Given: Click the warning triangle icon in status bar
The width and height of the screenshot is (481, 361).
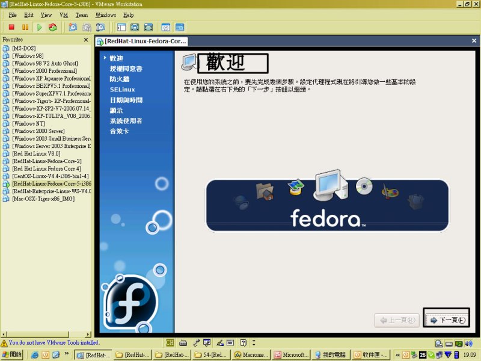Looking at the screenshot, I should 4,343.
